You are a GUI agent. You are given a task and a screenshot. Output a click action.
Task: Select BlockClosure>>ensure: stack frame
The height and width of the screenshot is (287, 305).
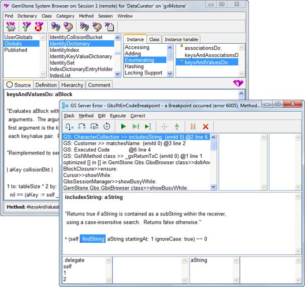click(136, 169)
